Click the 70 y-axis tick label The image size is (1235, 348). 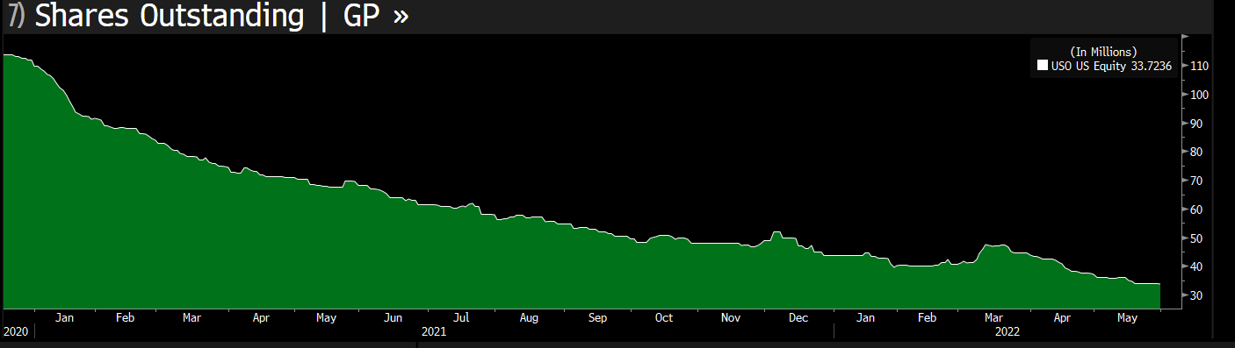click(x=1197, y=181)
